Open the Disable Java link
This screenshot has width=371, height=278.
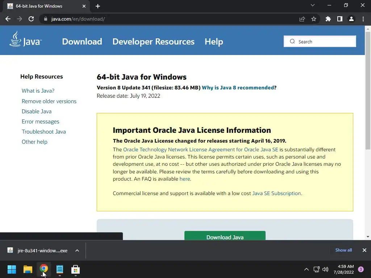pyautogui.click(x=37, y=111)
